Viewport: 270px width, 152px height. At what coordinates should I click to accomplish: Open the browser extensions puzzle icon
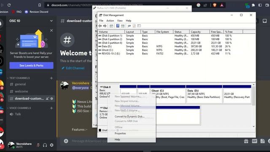[x=253, y=5]
